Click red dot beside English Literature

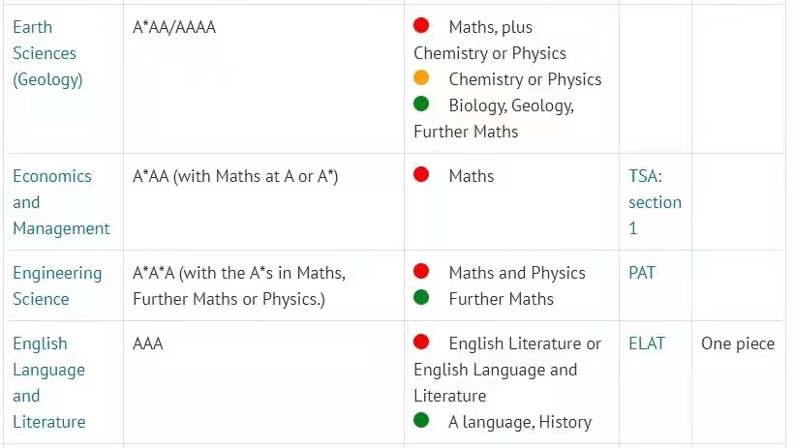point(421,343)
